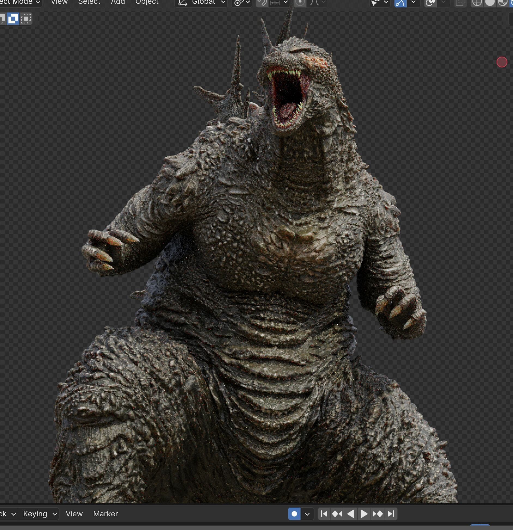Open the proportional editing falloff dropdown
This screenshot has height=530, width=513.
pyautogui.click(x=317, y=2)
